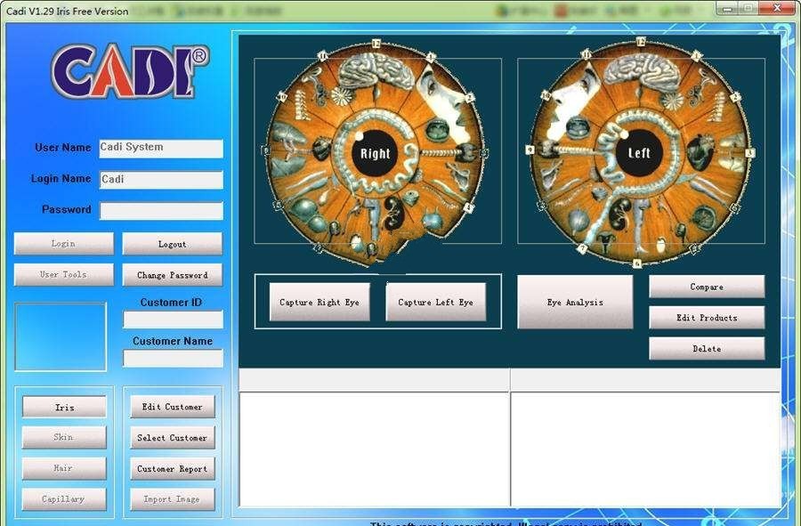The height and width of the screenshot is (526, 801).
Task: Maximize the Cadi window
Action: (748, 8)
